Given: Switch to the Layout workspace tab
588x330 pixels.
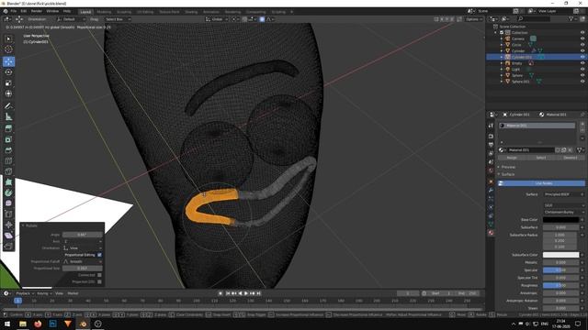Looking at the screenshot, I should pyautogui.click(x=85, y=12).
